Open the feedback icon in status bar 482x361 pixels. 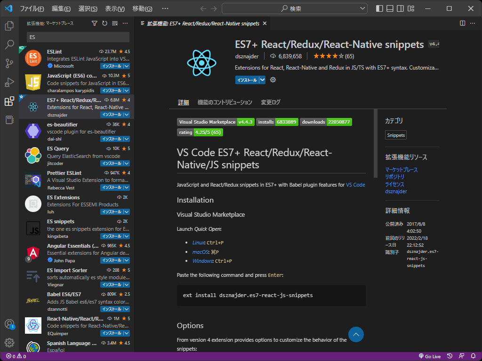pyautogui.click(x=461, y=356)
